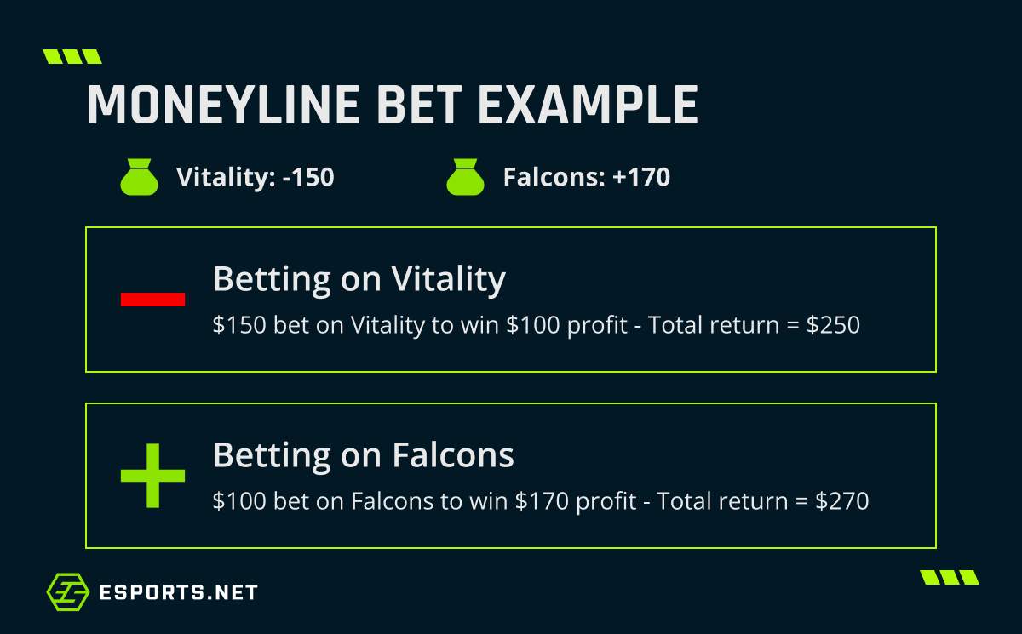Click the $150 bet on Vitality description
Viewport: 1022px width, 634px height.
click(537, 325)
